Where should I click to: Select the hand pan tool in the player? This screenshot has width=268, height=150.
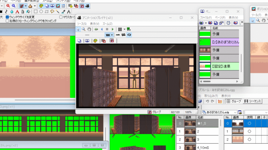click(89, 29)
